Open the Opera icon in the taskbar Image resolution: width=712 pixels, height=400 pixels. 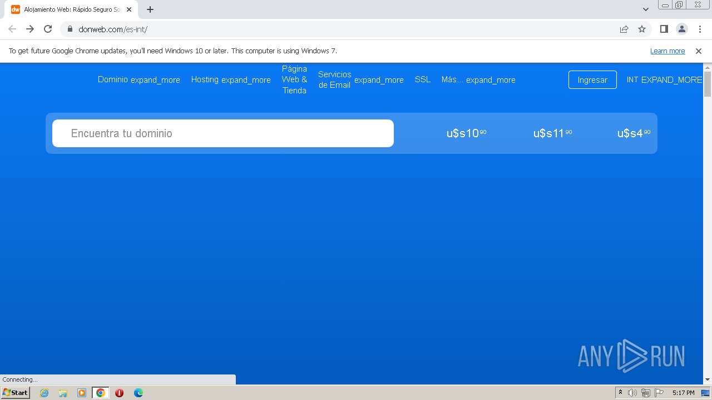pos(119,393)
